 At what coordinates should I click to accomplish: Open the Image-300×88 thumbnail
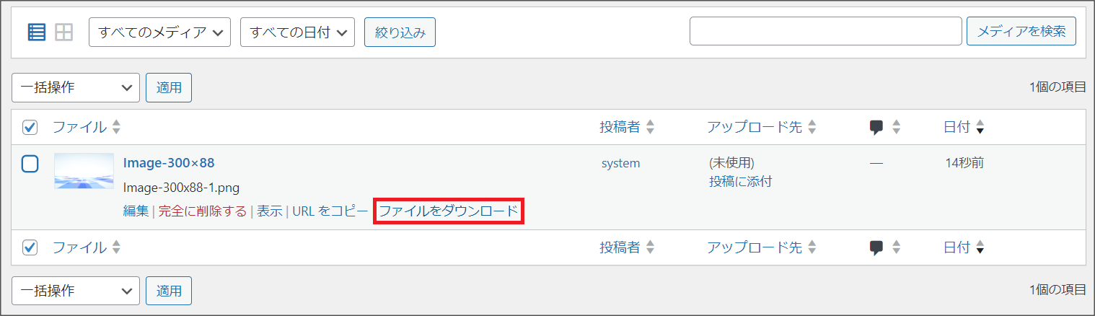(84, 171)
